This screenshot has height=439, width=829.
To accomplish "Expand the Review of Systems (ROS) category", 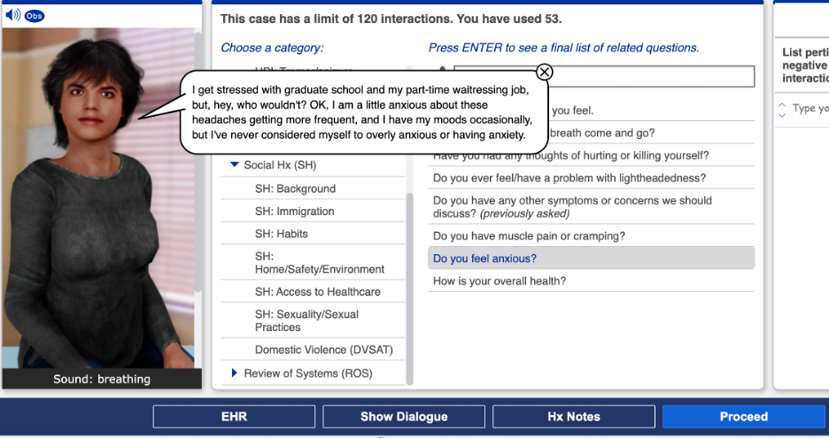I will pyautogui.click(x=235, y=374).
